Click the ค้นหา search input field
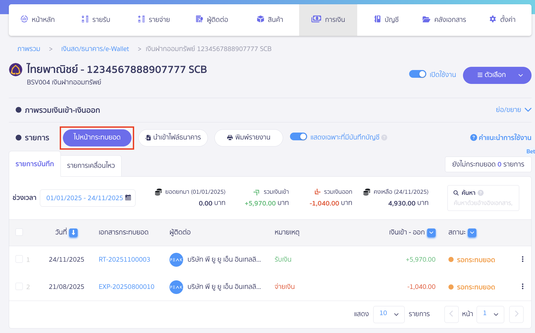This screenshot has width=535, height=333. click(483, 203)
